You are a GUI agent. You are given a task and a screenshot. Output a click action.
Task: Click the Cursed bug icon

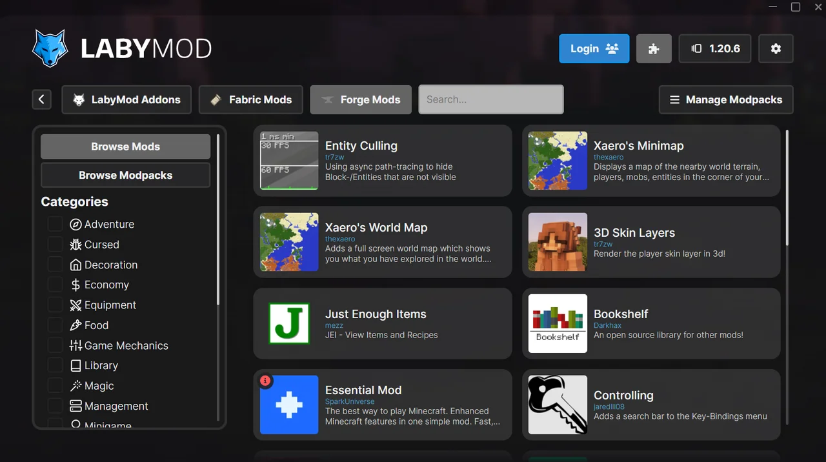coord(76,245)
